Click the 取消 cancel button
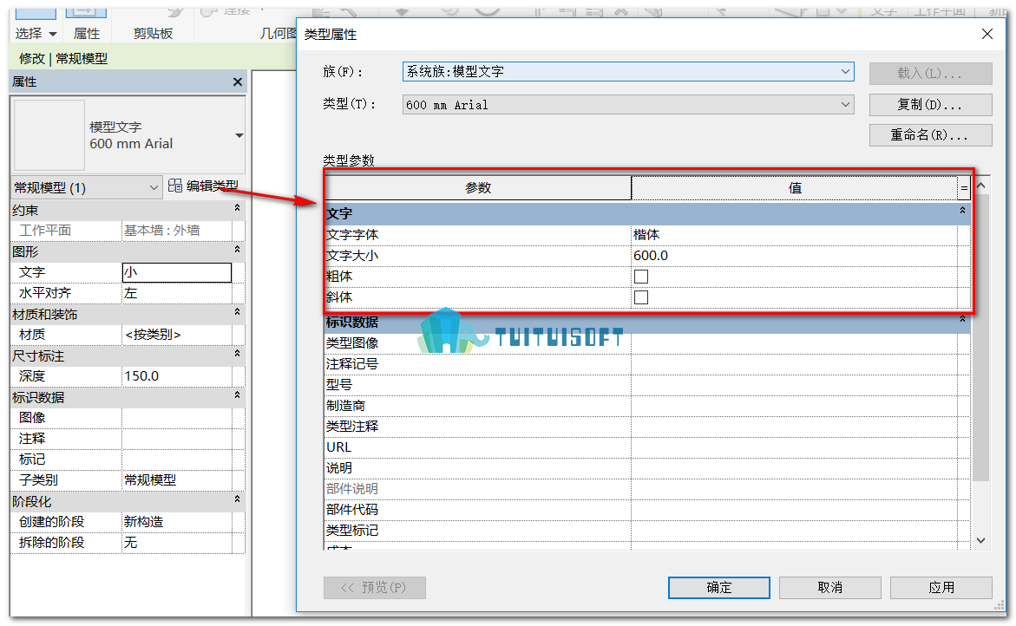 [830, 587]
